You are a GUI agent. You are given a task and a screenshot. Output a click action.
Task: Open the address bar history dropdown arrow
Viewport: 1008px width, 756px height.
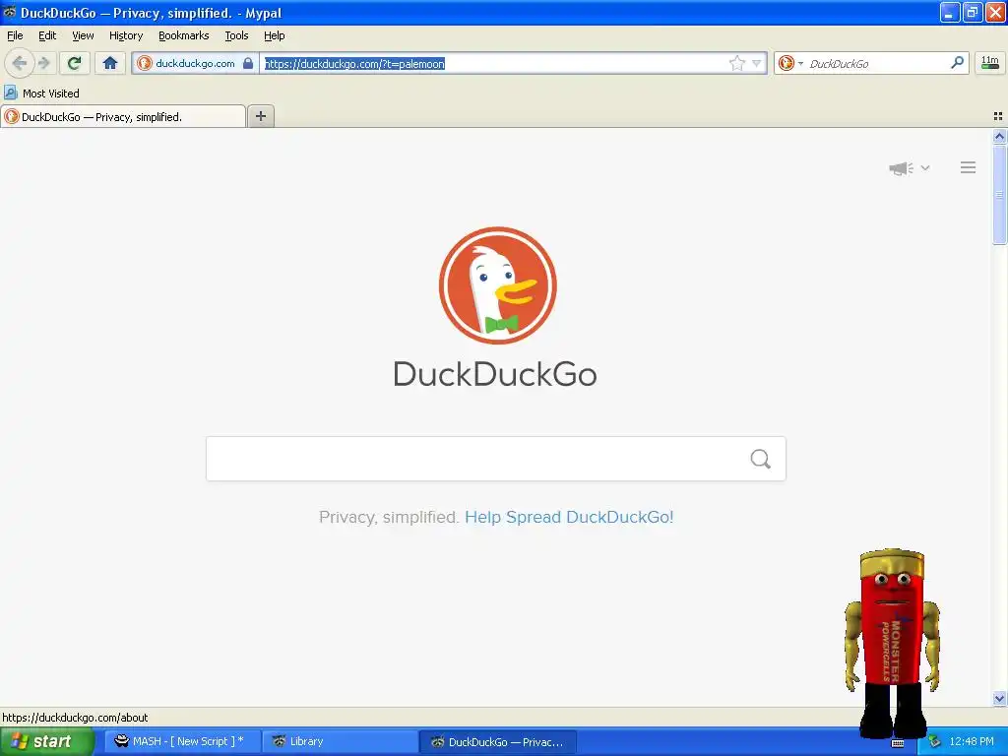(x=757, y=63)
